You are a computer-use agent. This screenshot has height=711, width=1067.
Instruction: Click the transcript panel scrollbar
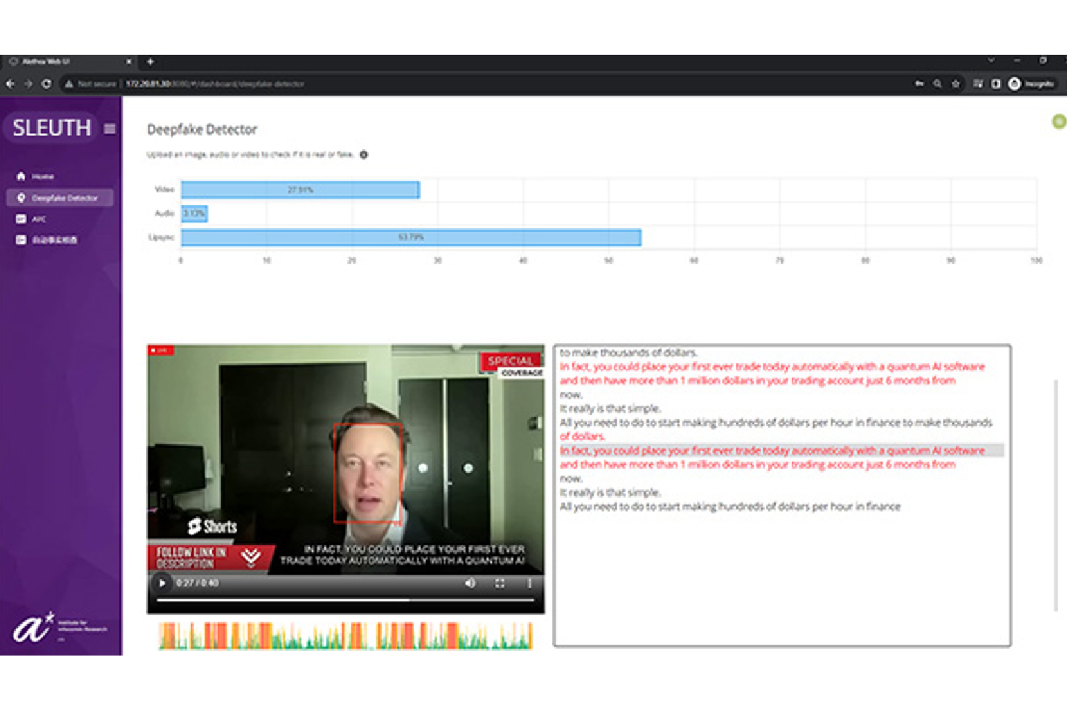point(1056,496)
